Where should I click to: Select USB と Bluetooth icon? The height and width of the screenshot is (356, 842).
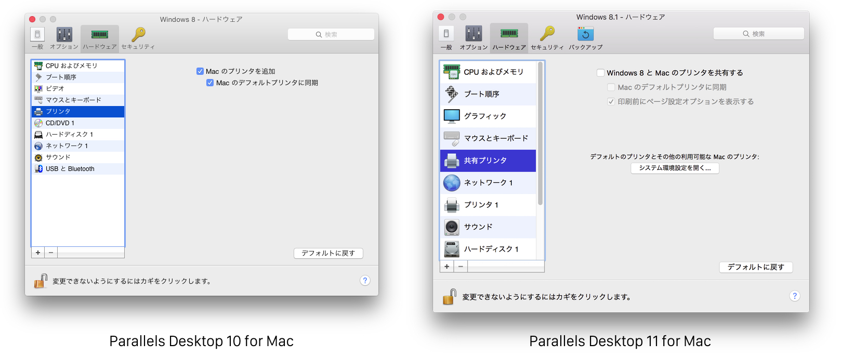coord(38,169)
